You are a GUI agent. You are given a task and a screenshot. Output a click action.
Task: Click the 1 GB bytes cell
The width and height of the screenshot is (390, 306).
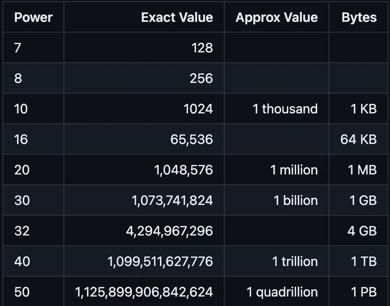363,200
